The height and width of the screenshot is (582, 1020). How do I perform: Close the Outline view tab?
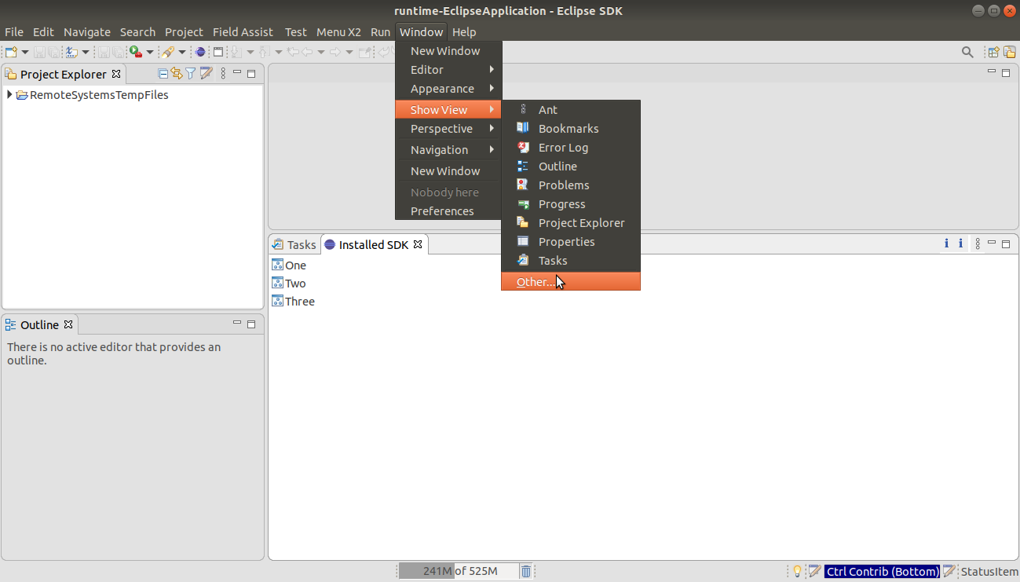(x=68, y=324)
